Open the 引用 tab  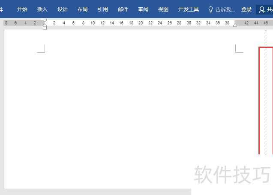[103, 9]
